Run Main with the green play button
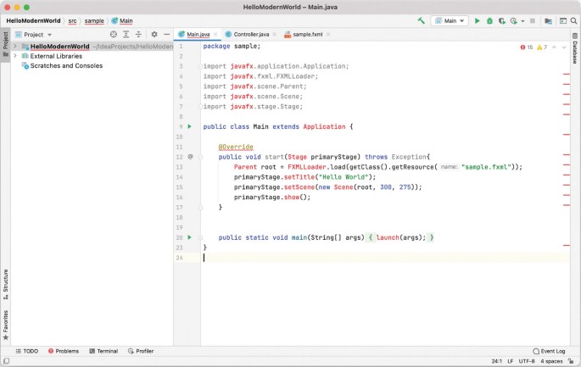581x367 pixels. tap(478, 20)
